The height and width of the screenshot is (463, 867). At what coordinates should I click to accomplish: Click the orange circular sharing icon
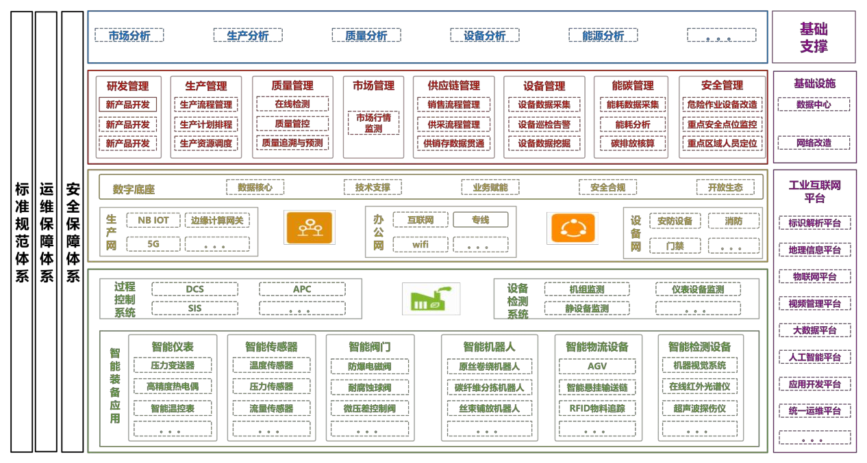572,228
